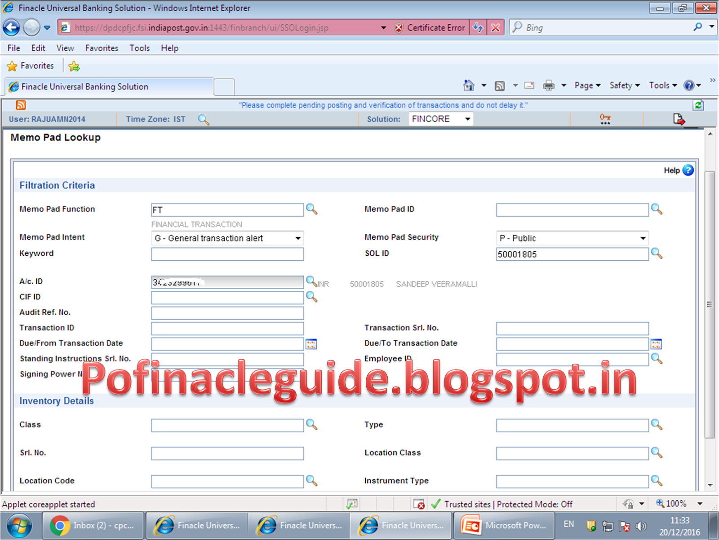Viewport: 719px width, 540px height.
Task: Click inside the Keyword input field
Action: tap(227, 254)
